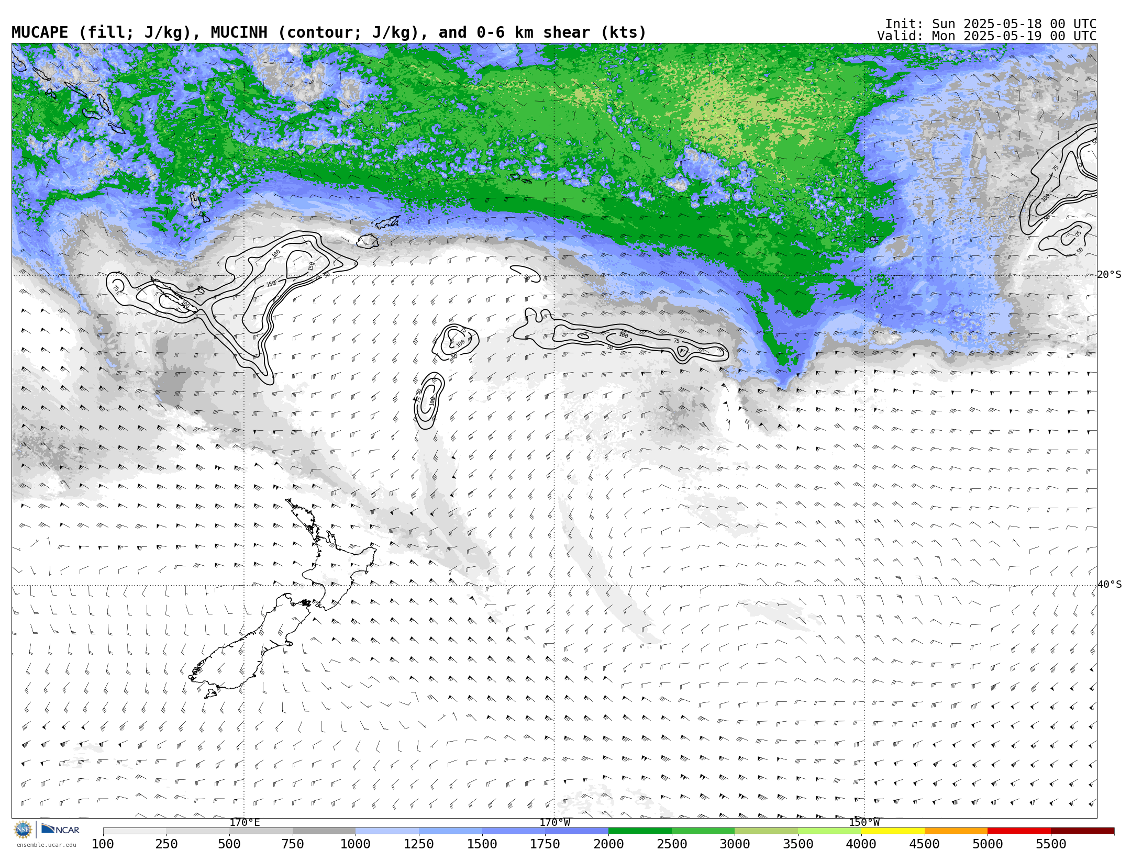The height and width of the screenshot is (851, 1131).
Task: Click the colorbar tick label 750
Action: tap(293, 844)
